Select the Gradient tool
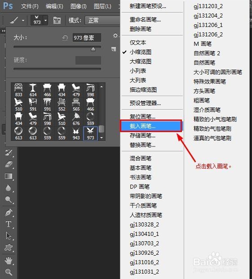The image size is (252, 279). tap(9, 176)
